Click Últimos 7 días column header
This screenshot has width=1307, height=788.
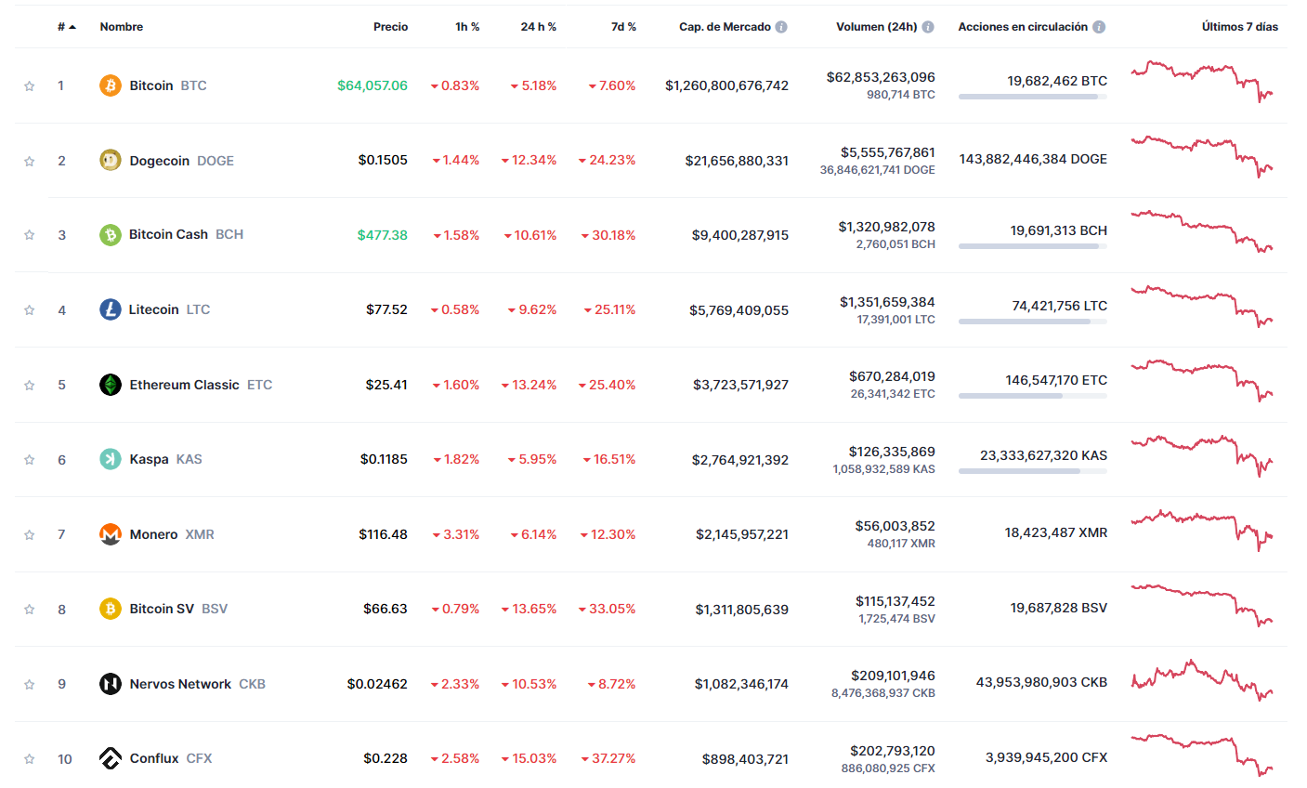pos(1240,27)
